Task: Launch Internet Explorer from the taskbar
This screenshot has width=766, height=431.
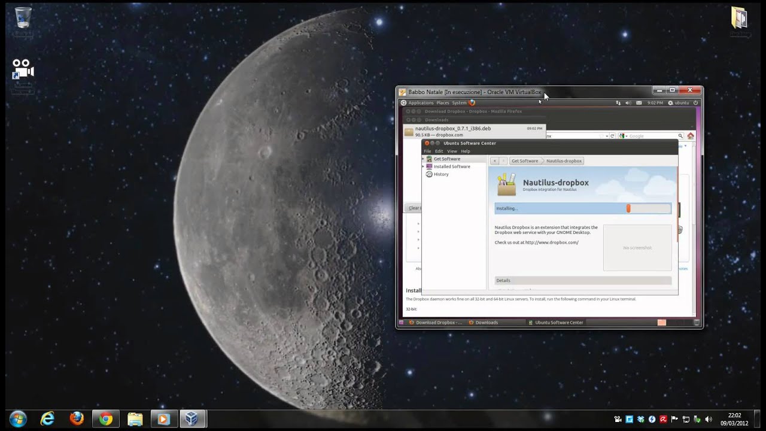Action: (x=47, y=419)
